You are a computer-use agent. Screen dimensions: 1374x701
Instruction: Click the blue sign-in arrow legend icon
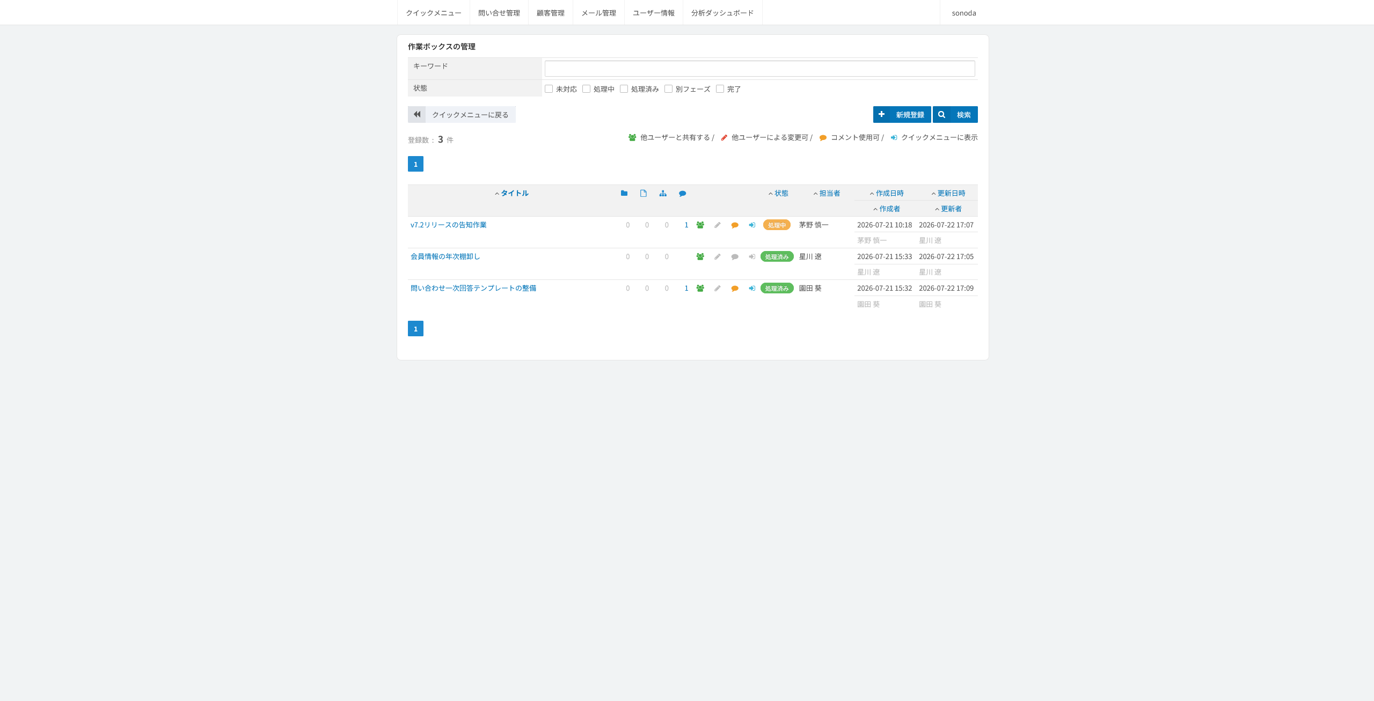894,138
